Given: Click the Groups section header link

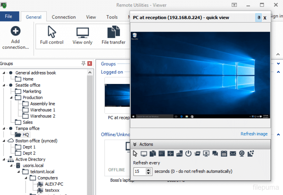Looking at the screenshot, I should tap(108, 64).
